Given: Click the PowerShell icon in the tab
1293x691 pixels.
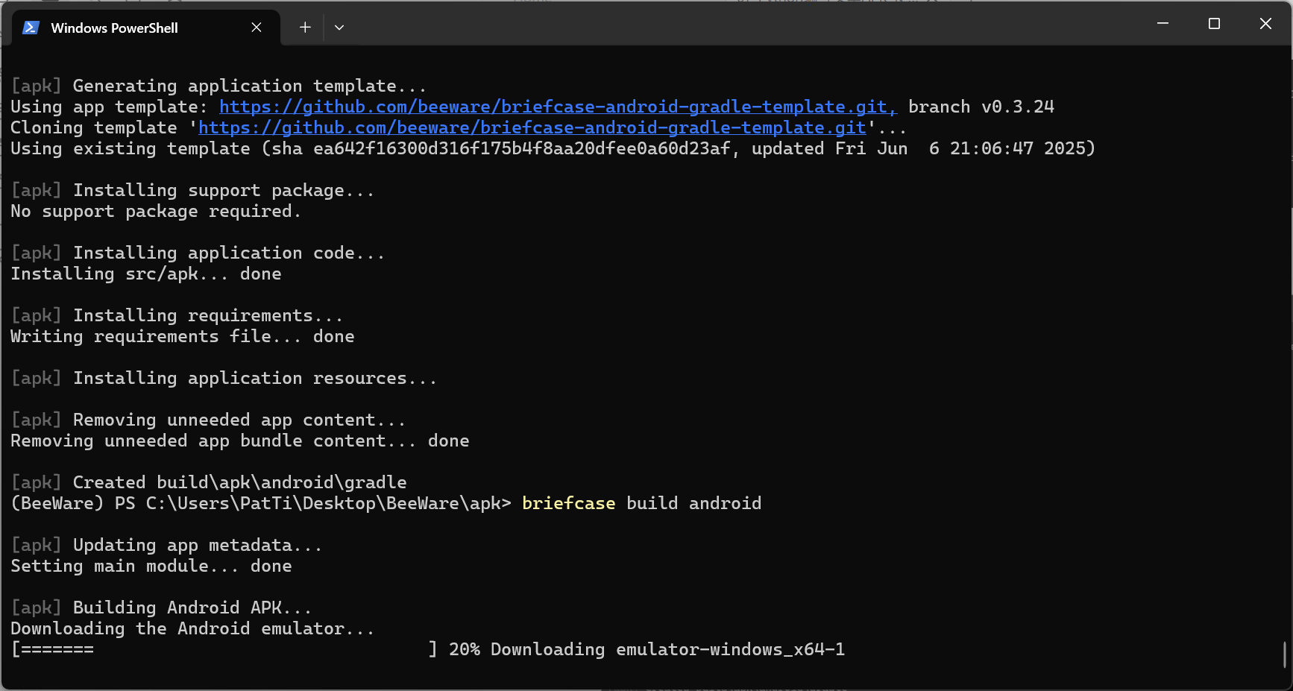Looking at the screenshot, I should [31, 28].
